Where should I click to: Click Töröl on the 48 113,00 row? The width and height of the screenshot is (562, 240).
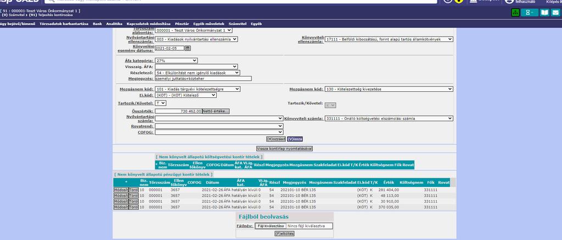coord(133,196)
